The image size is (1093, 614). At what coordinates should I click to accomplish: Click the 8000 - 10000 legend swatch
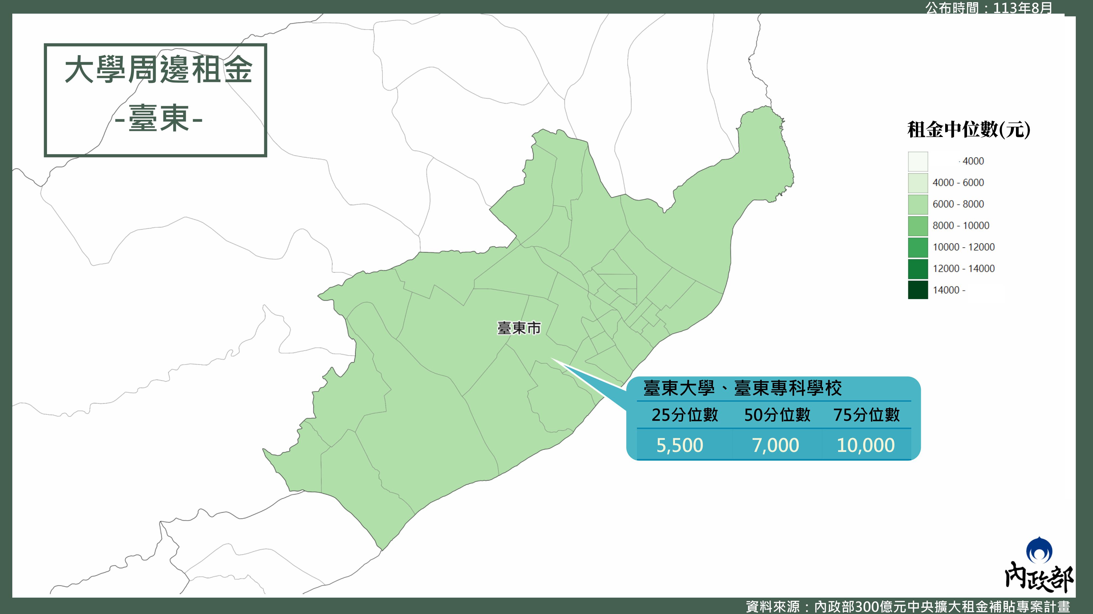918,226
